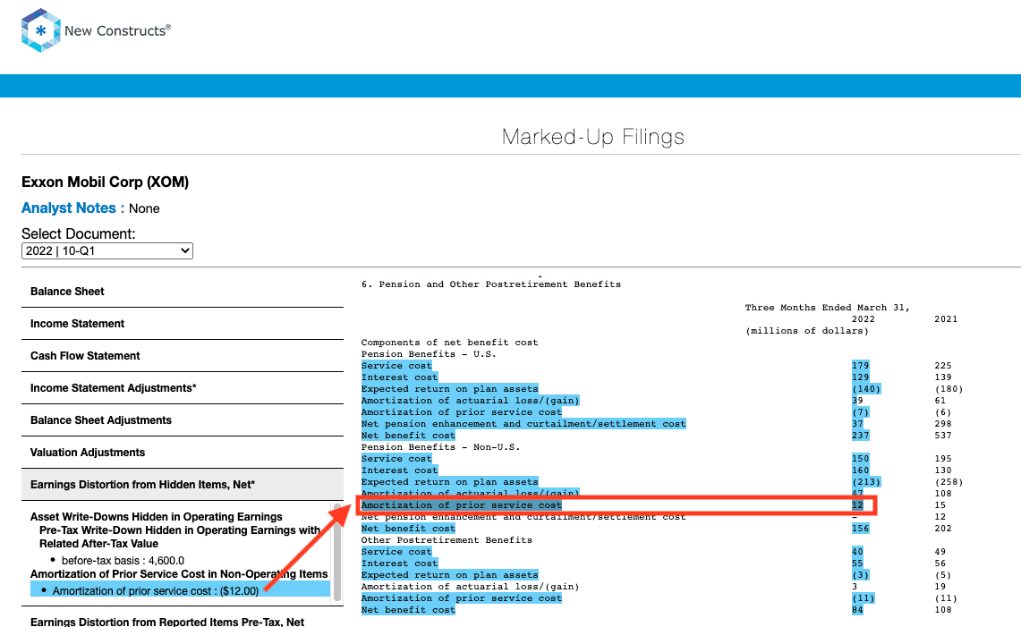Click the New Constructs hexagon logo icon
The height and width of the screenshot is (627, 1021).
[41, 30]
